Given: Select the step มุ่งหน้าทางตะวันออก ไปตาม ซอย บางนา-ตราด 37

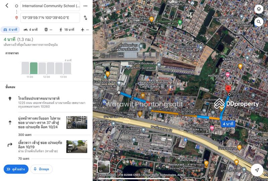Looking at the screenshot, I should pyautogui.click(x=39, y=123).
